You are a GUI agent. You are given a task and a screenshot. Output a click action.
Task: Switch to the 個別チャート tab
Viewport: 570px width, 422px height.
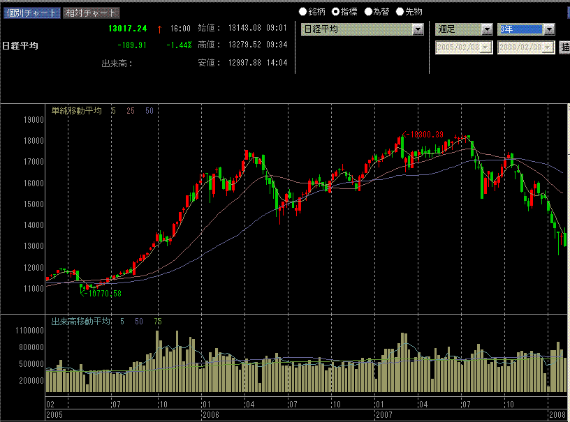(x=31, y=13)
